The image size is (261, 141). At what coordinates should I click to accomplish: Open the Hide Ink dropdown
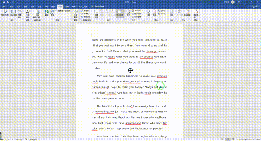pos(196,14)
